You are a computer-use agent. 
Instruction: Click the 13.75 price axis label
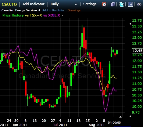tap(137, 20)
